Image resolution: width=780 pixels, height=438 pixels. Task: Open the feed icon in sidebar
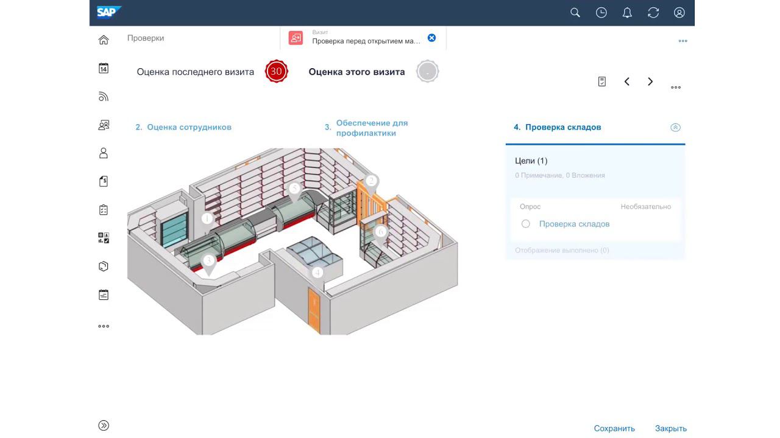[104, 97]
